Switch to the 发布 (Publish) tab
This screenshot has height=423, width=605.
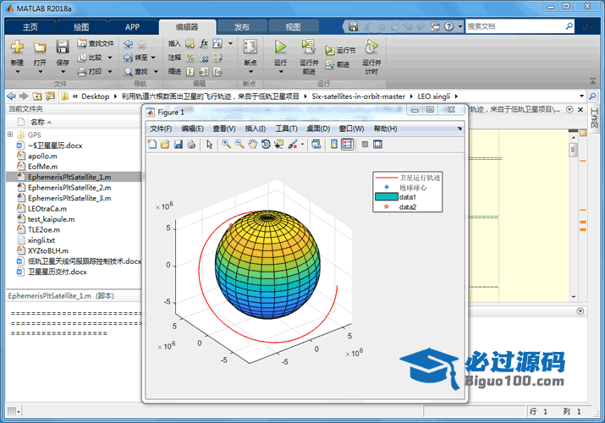[x=241, y=27]
